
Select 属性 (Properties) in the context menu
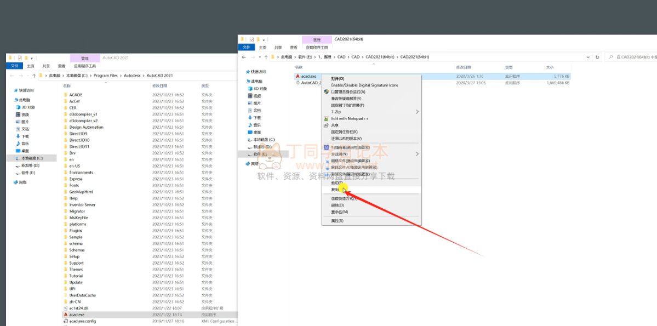pos(337,221)
